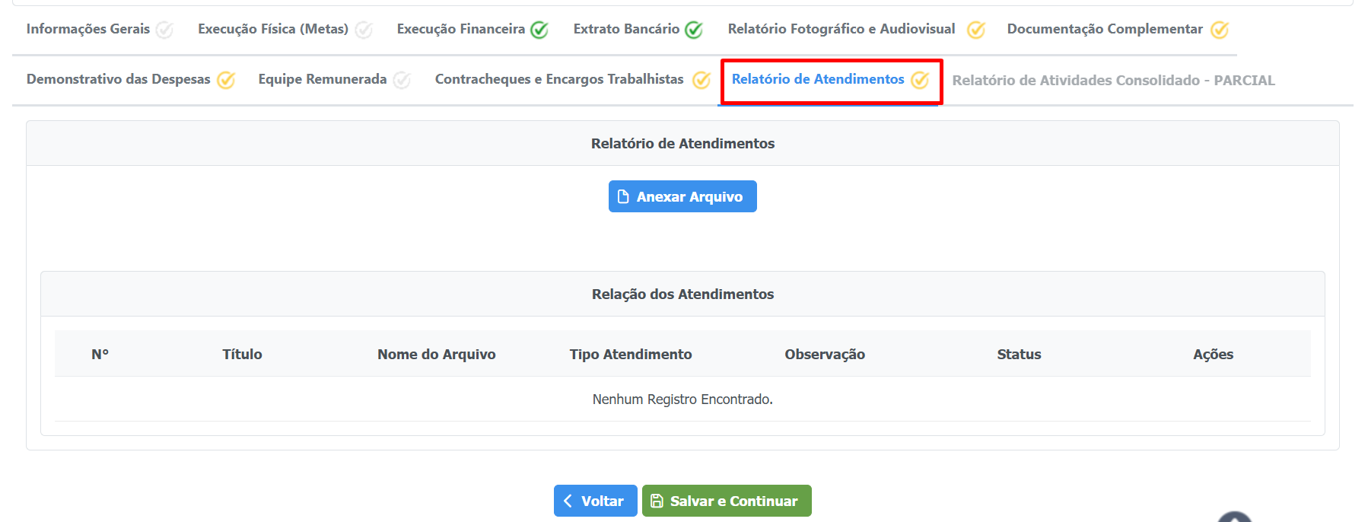
Task: Click the Tipo Atendimento column header
Action: click(631, 354)
